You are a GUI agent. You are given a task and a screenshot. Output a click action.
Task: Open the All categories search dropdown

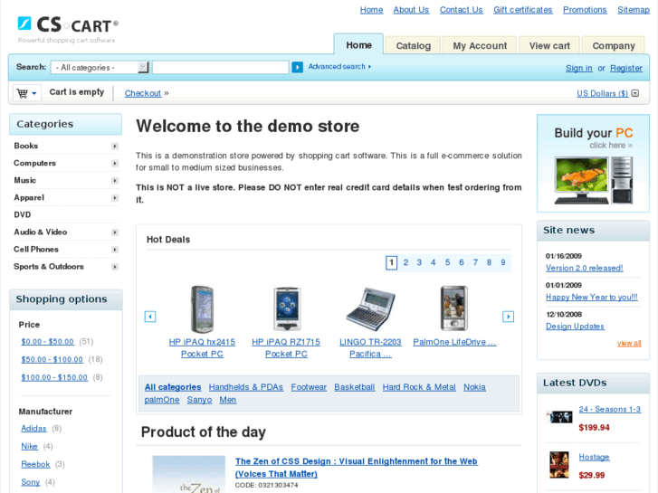100,67
